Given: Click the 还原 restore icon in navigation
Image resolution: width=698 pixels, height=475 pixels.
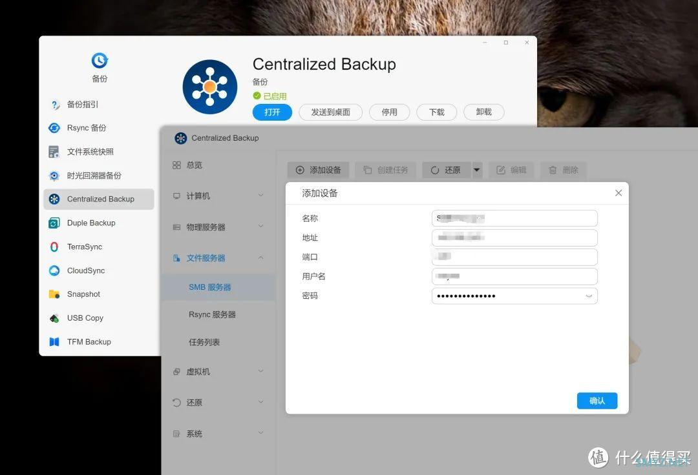Looking at the screenshot, I should click(176, 403).
